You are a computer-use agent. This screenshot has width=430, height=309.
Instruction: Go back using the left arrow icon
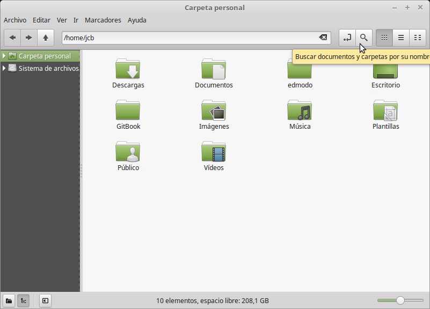click(x=12, y=38)
